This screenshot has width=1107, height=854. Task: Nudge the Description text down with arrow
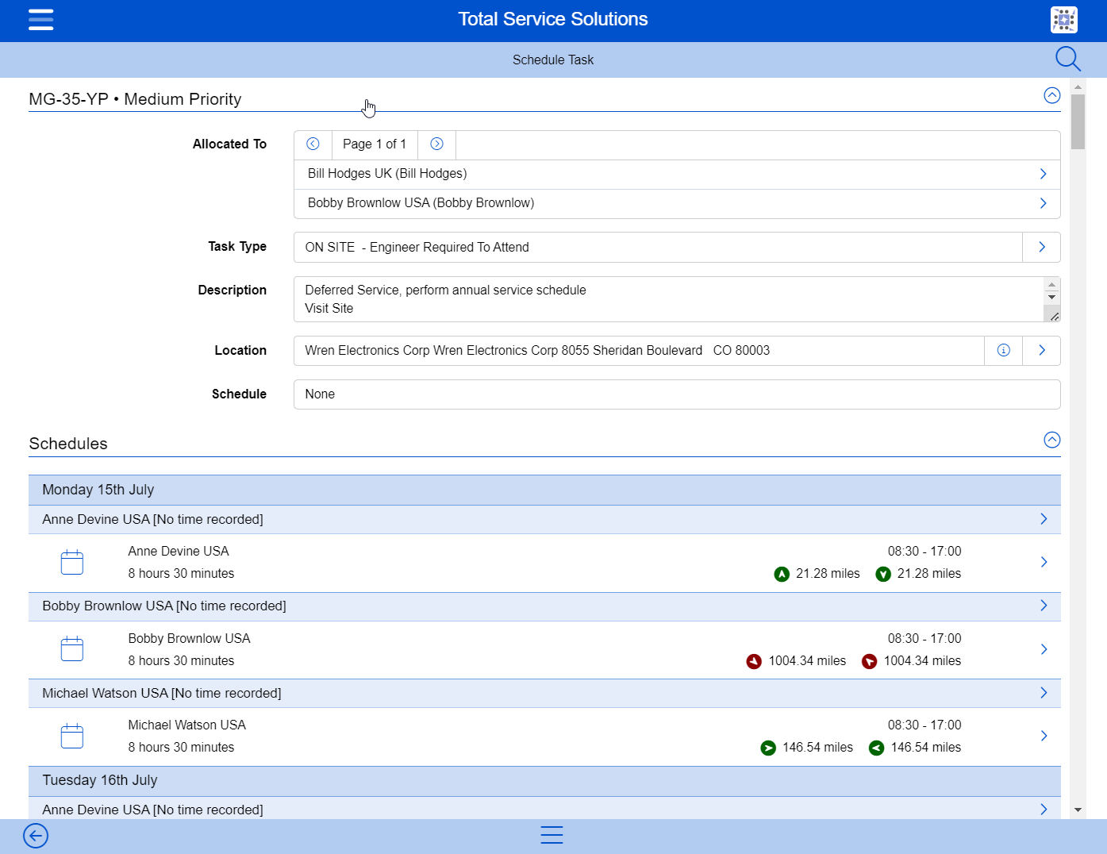[x=1051, y=297]
